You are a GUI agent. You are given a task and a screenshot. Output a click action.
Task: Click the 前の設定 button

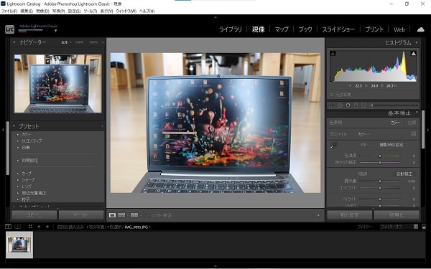[349, 215]
